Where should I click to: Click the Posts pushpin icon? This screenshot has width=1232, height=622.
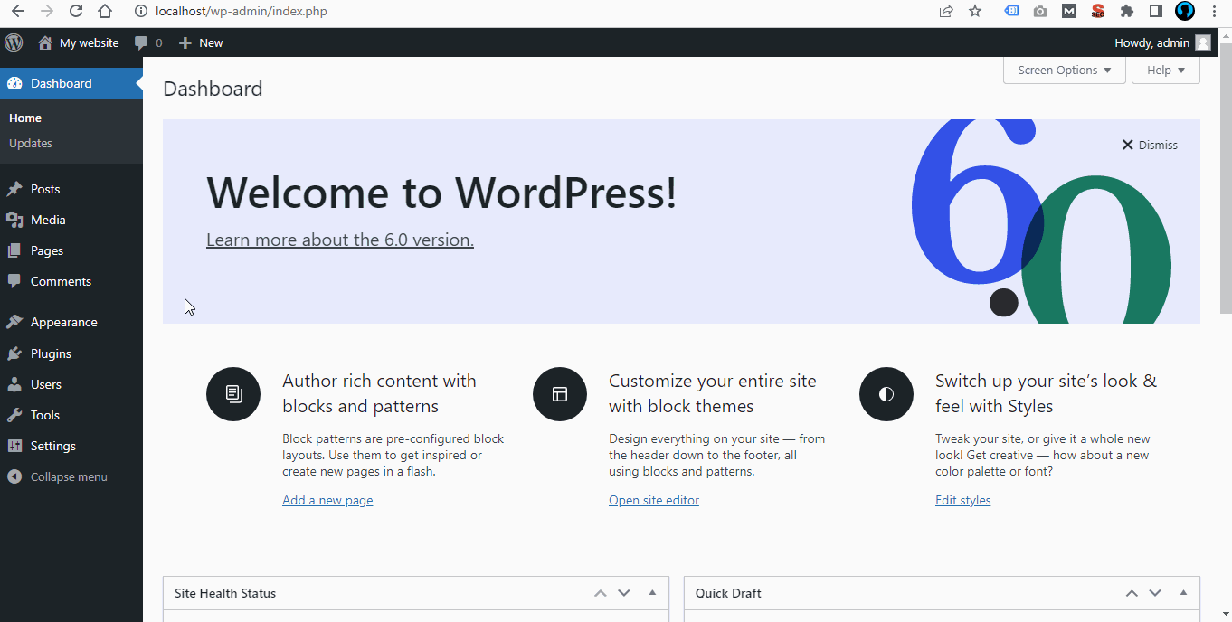14,189
